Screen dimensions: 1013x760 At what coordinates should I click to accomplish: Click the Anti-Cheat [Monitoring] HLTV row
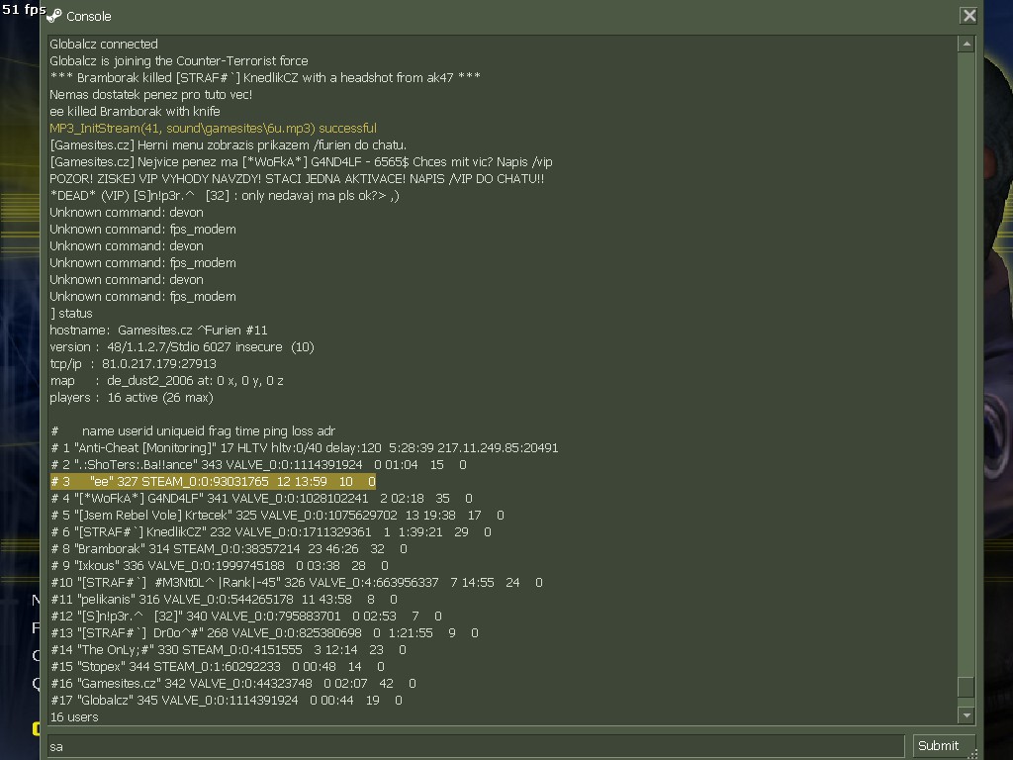tap(304, 448)
